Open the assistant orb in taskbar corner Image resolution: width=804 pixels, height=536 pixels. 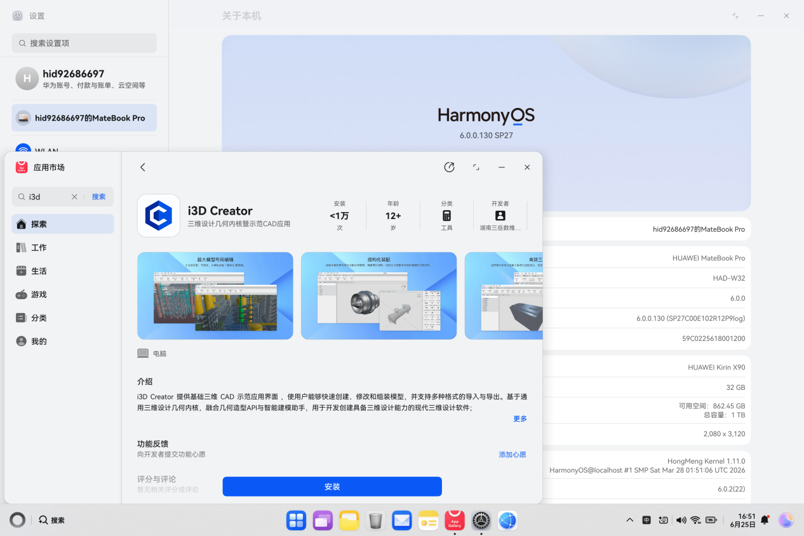click(786, 520)
